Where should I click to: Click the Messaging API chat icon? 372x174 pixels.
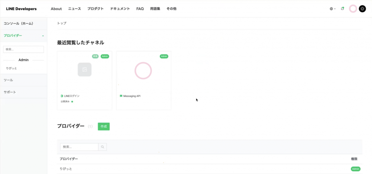click(x=121, y=96)
